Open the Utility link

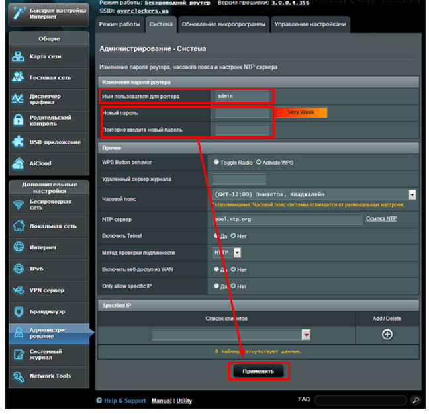(184, 401)
